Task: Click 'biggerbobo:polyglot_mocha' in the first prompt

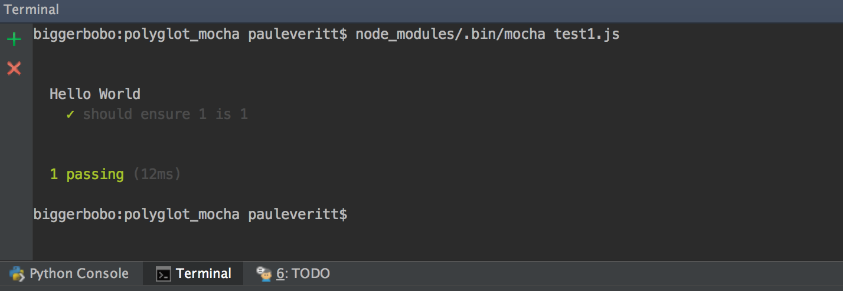Action: pos(136,35)
